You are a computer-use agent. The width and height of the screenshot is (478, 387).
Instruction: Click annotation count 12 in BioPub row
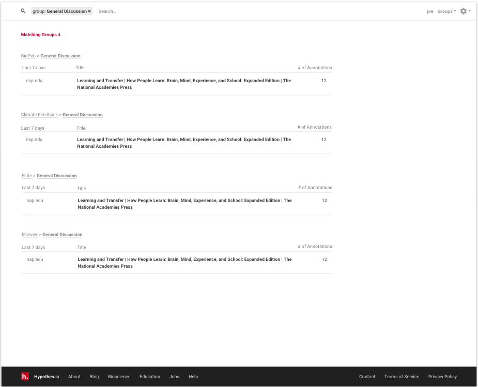[x=323, y=81]
